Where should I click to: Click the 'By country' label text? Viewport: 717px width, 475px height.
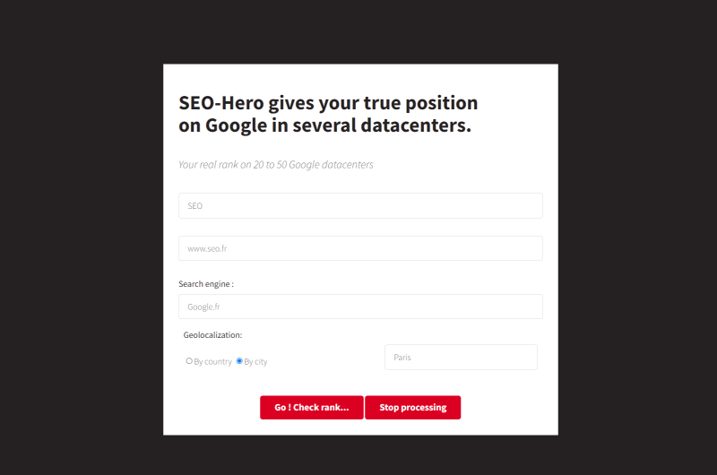[x=212, y=361]
